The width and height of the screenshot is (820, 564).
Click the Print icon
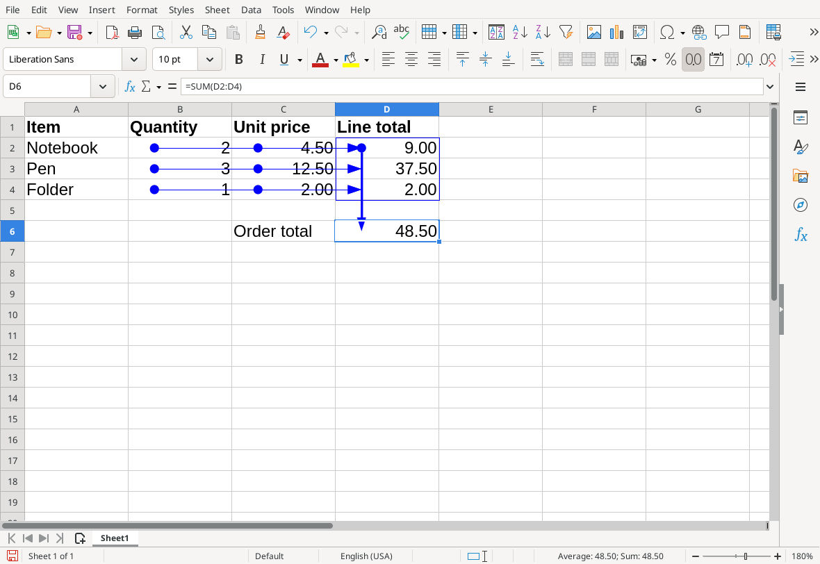[x=135, y=33]
